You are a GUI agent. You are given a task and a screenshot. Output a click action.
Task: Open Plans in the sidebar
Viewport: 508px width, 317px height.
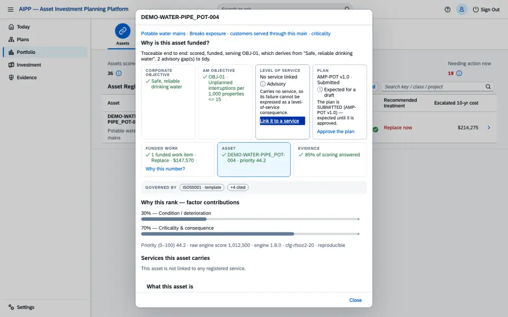[46, 40]
